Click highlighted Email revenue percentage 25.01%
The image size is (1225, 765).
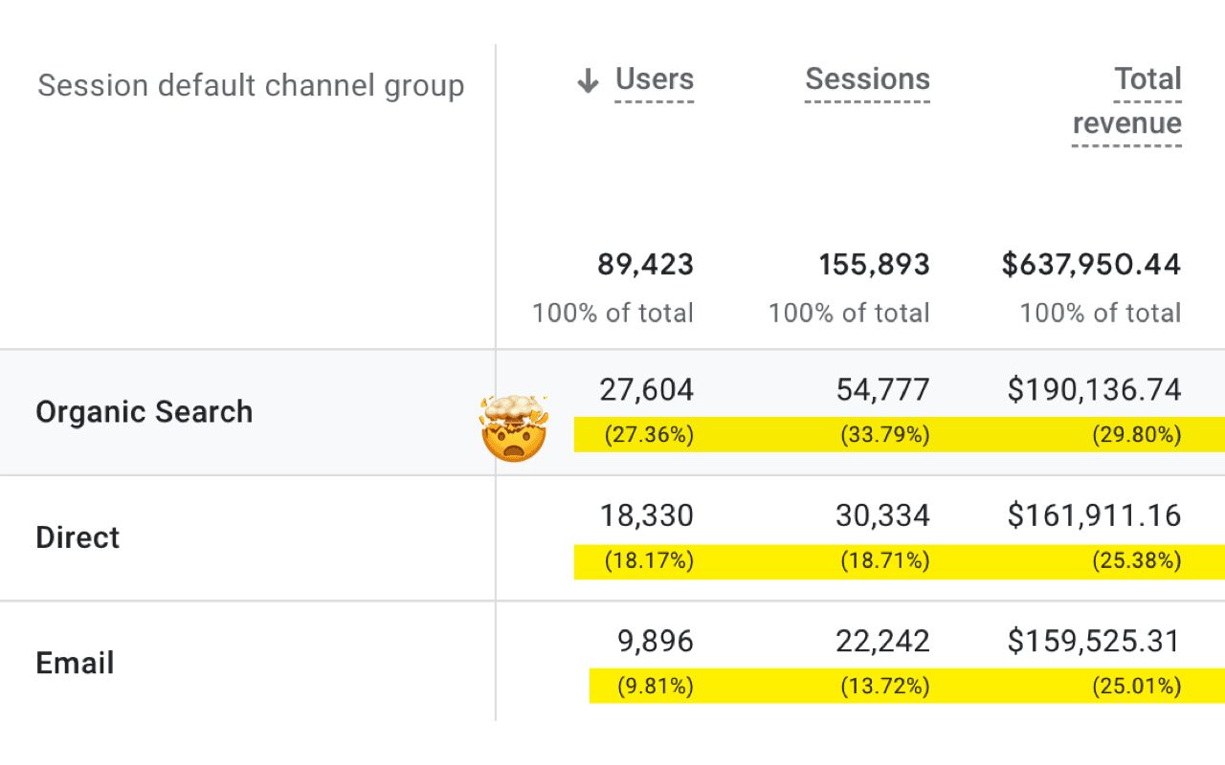[1137, 686]
